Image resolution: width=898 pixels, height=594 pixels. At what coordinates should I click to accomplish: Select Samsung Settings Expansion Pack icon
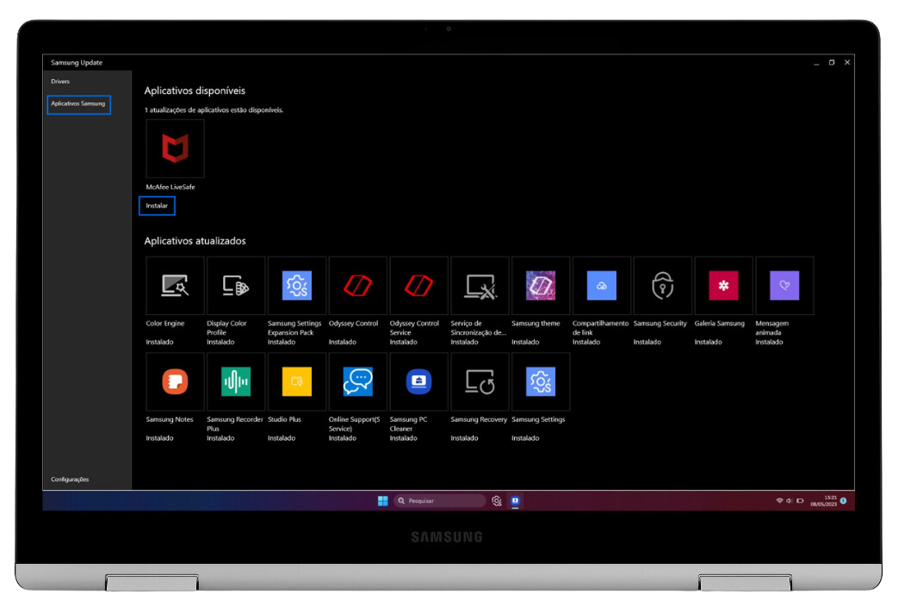click(297, 285)
